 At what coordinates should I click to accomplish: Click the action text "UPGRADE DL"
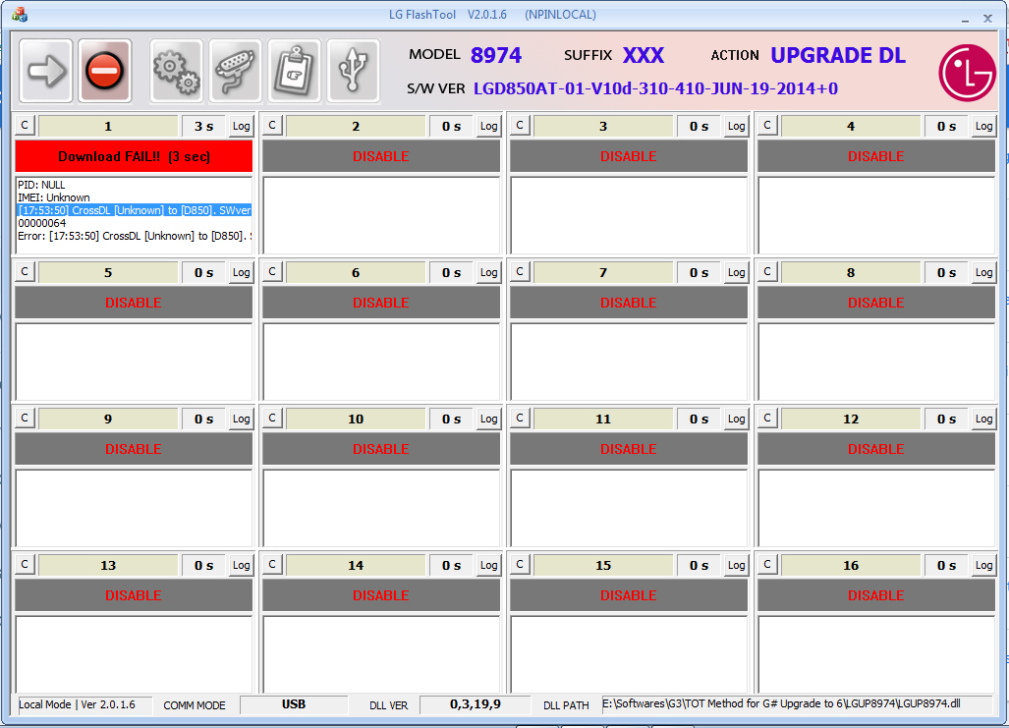coord(838,55)
